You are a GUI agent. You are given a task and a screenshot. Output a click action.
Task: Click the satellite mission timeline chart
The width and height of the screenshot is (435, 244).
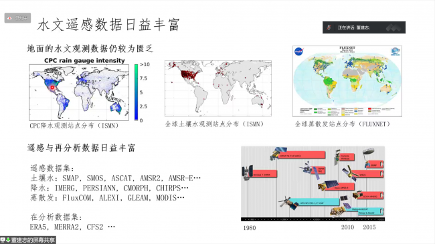313,184
